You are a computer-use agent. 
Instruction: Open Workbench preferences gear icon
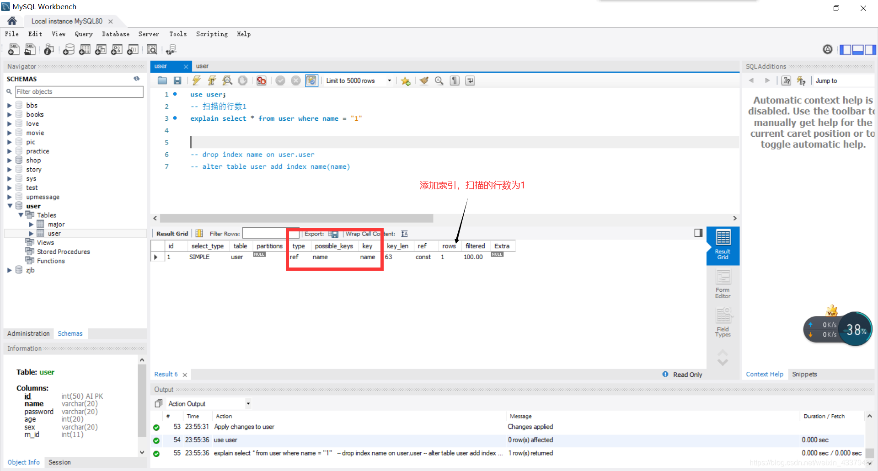tap(828, 49)
